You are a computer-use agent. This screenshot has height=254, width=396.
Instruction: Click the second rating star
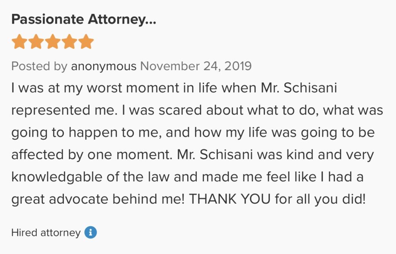tap(36, 42)
